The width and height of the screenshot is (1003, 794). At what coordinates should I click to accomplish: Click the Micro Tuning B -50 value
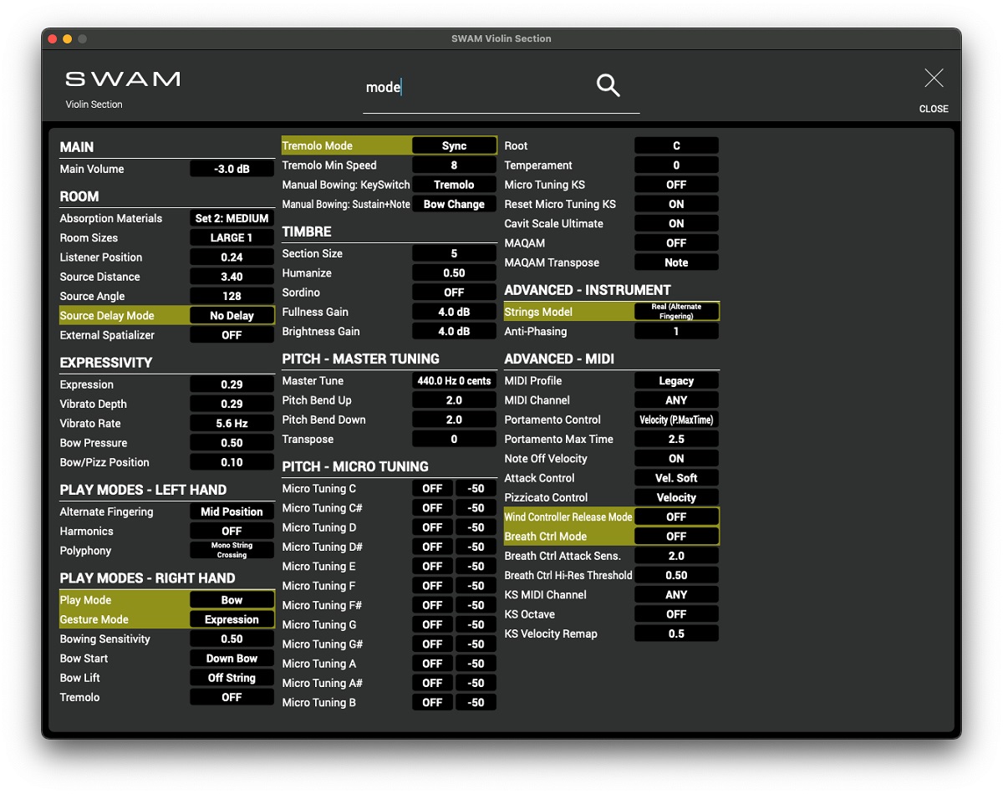point(476,703)
